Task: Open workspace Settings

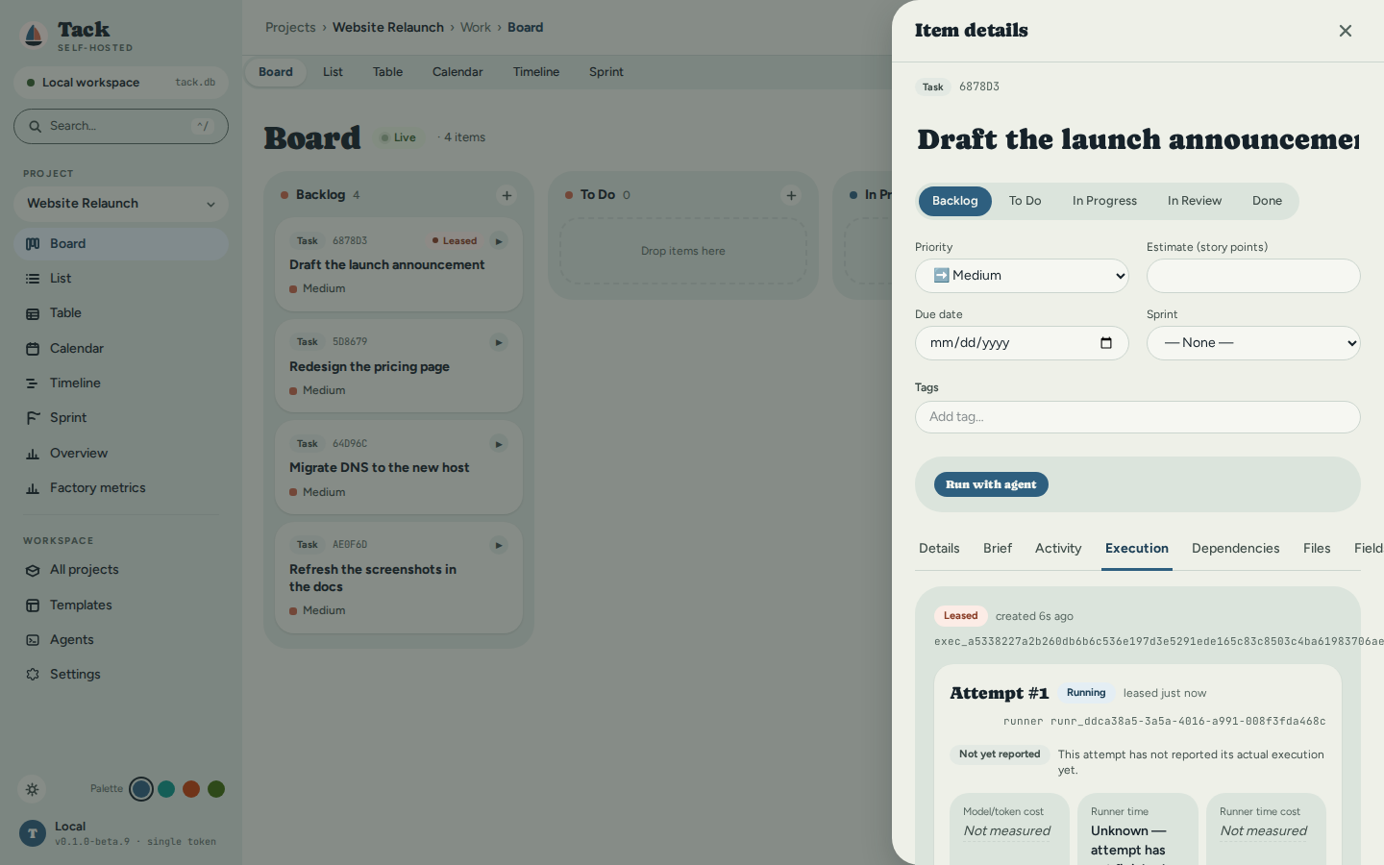Action: click(121, 675)
